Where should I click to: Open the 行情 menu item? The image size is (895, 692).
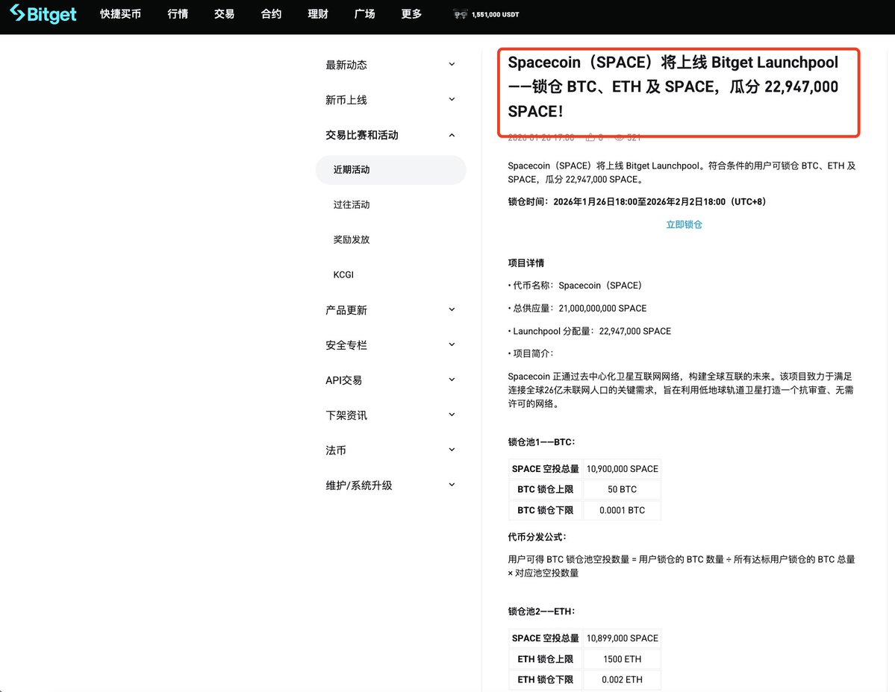pyautogui.click(x=178, y=14)
